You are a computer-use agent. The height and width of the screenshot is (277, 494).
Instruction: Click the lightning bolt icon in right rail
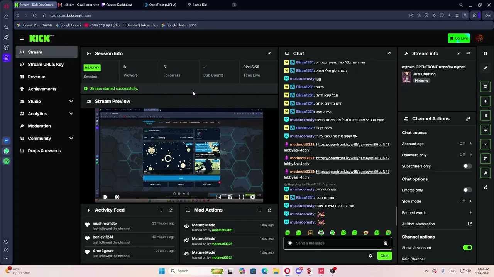[486, 101]
